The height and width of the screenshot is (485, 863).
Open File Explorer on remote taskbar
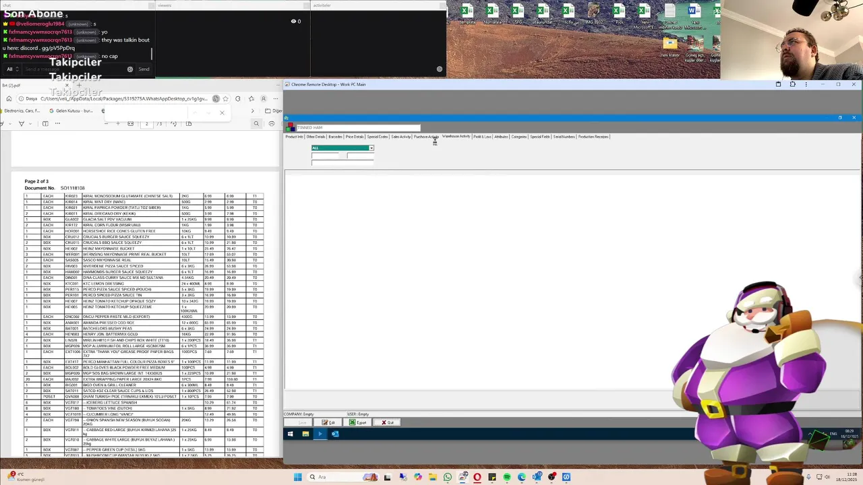tap(305, 434)
